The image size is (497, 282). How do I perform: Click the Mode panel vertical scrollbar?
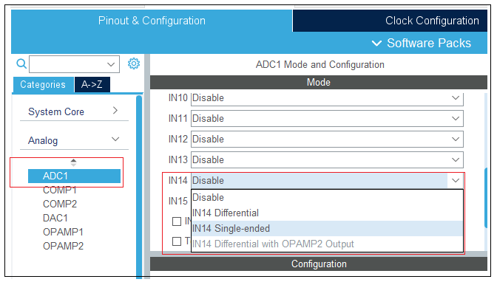[486, 198]
